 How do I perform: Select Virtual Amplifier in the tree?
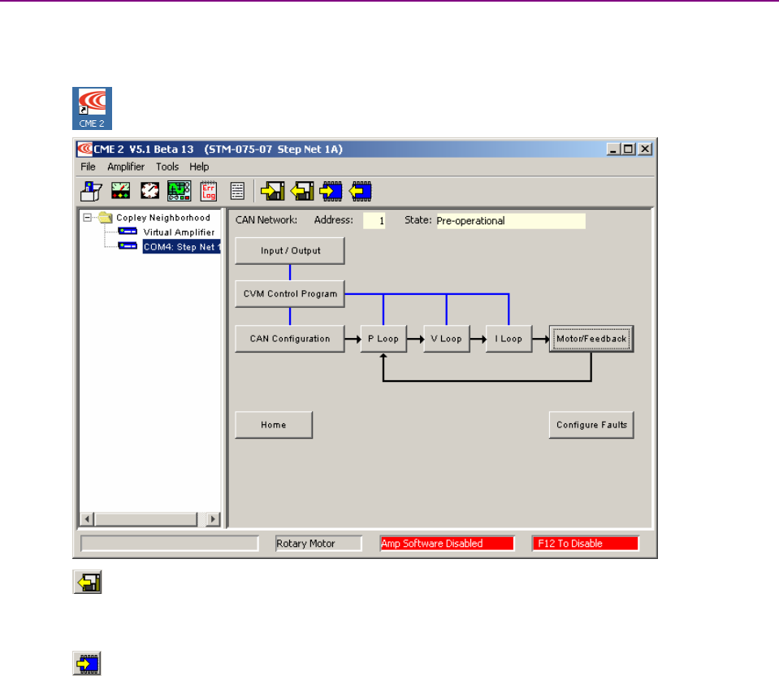click(x=179, y=232)
